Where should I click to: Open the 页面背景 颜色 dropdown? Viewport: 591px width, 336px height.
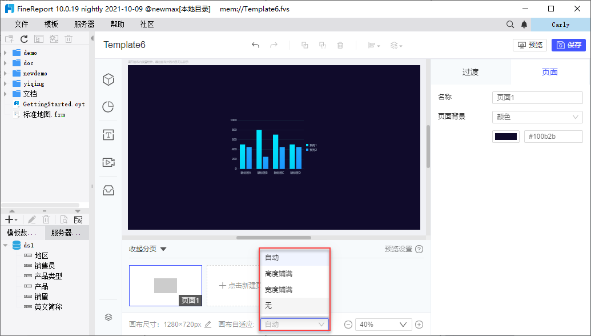pos(537,117)
